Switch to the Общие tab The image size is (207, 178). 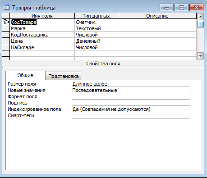25,75
